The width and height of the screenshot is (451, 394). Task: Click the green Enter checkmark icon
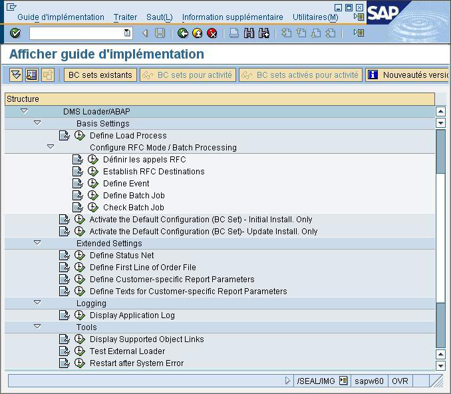pyautogui.click(x=15, y=33)
